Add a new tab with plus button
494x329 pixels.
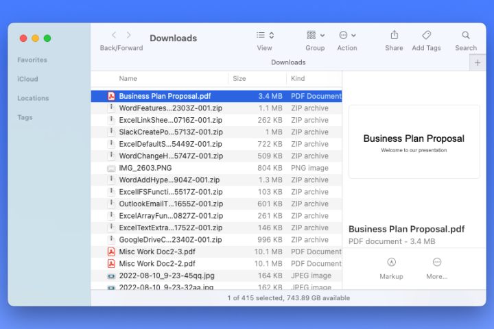point(478,62)
